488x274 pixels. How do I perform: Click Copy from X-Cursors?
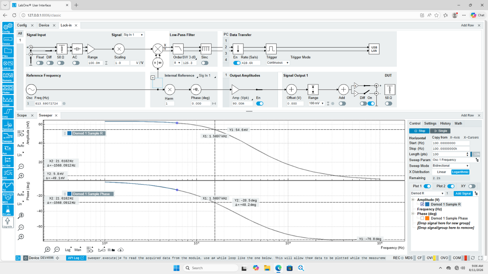[471, 138]
